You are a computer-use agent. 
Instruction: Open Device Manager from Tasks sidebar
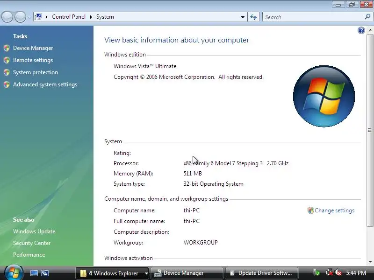click(x=33, y=48)
